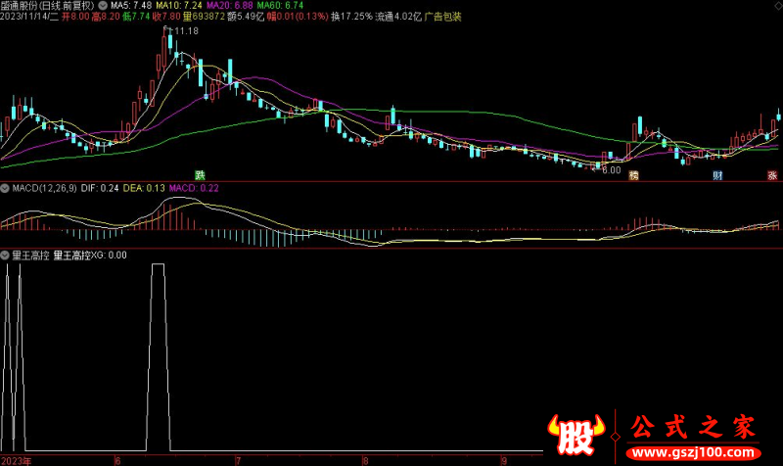Viewport: 783px width, 466px height.
Task: Click the DIF: 0.24 value
Action: click(100, 188)
